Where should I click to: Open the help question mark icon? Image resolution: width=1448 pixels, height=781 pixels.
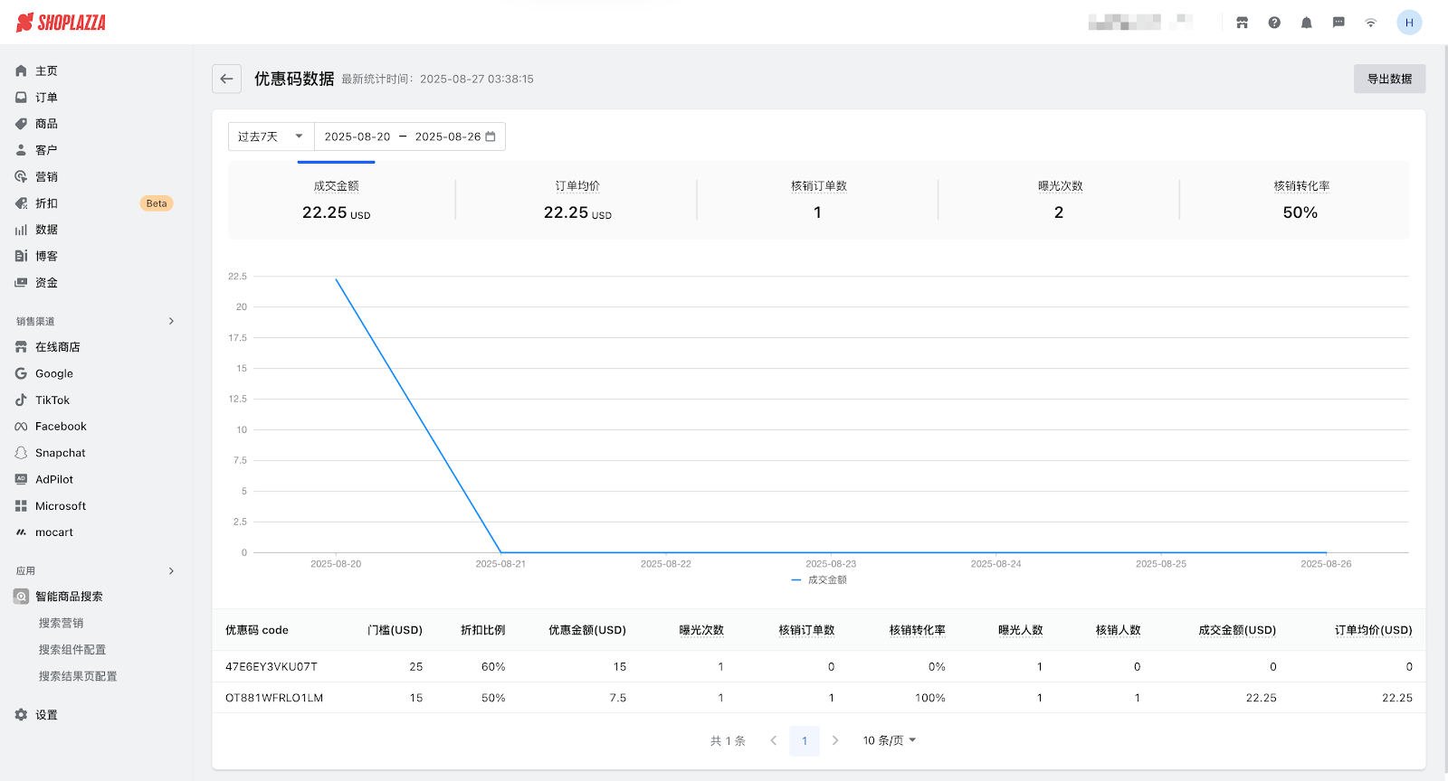pyautogui.click(x=1274, y=23)
